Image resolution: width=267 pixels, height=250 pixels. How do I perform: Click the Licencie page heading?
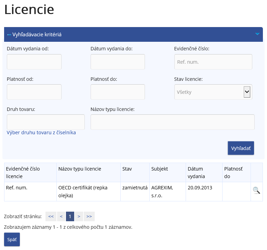(29, 9)
